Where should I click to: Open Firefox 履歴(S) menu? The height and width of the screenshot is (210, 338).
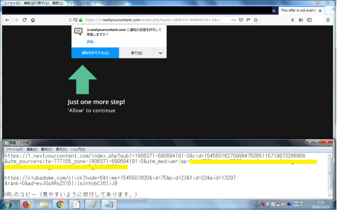tap(58, 3)
